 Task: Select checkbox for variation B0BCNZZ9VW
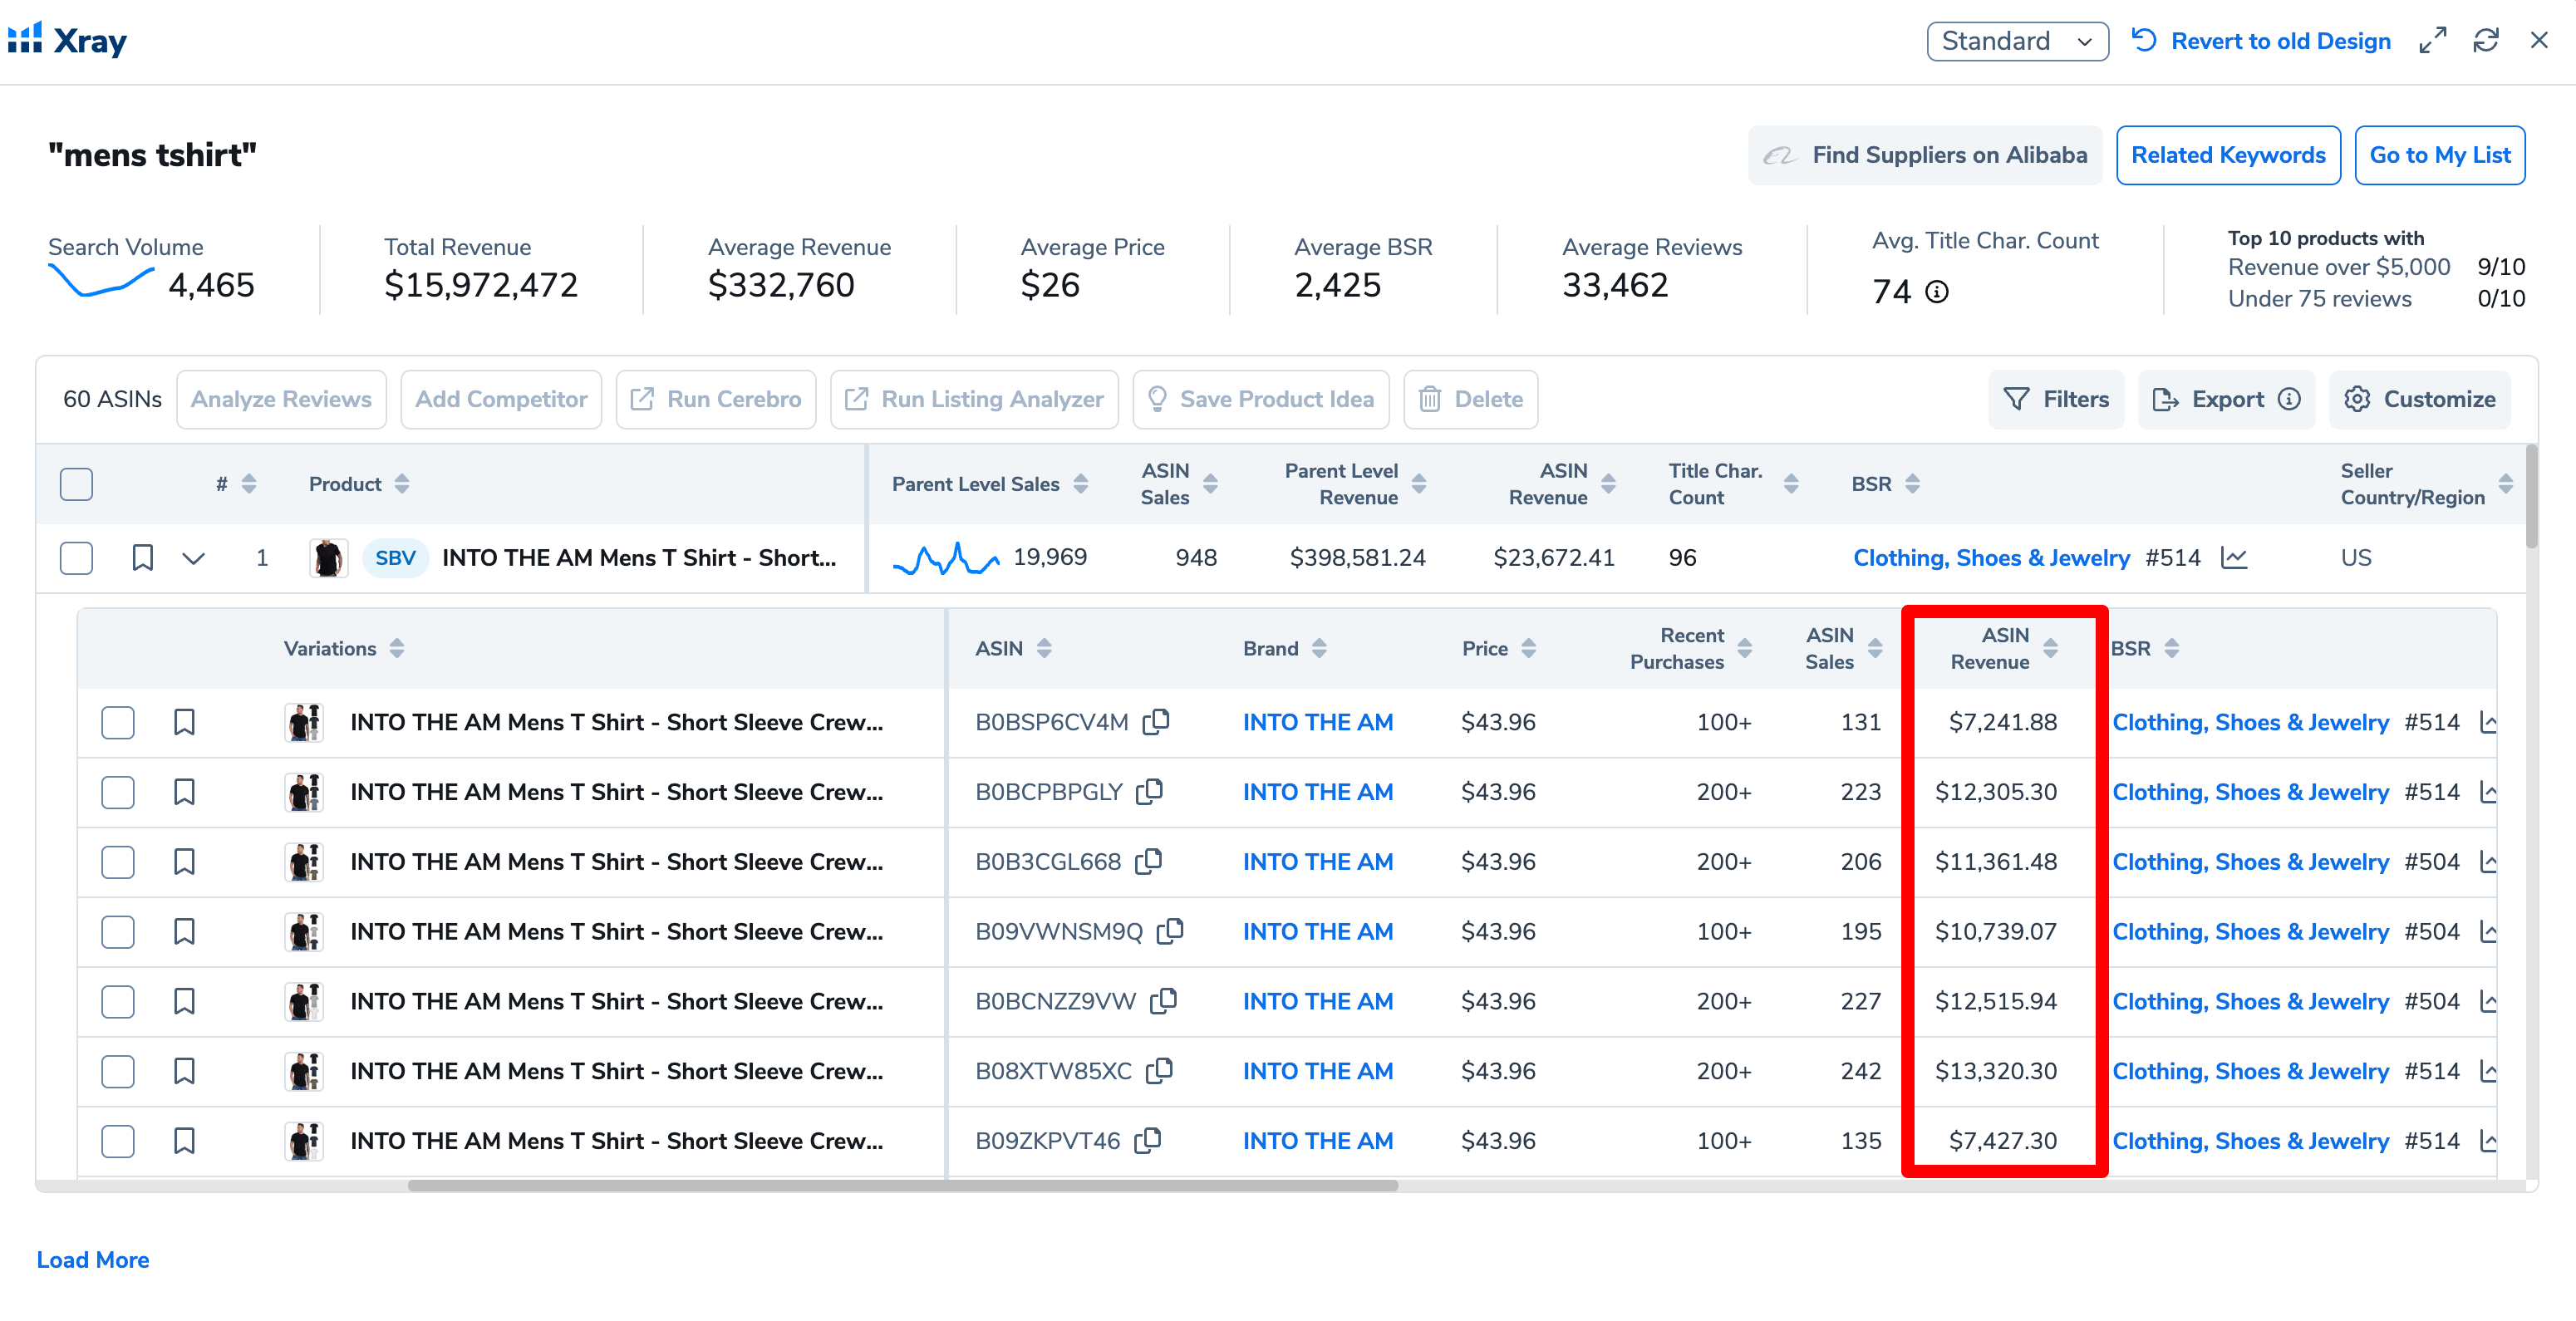[118, 1001]
